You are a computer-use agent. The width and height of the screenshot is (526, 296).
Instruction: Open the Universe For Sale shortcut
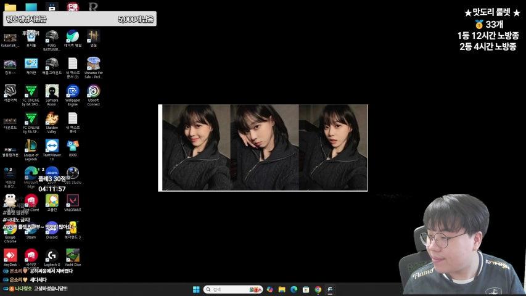(x=93, y=64)
